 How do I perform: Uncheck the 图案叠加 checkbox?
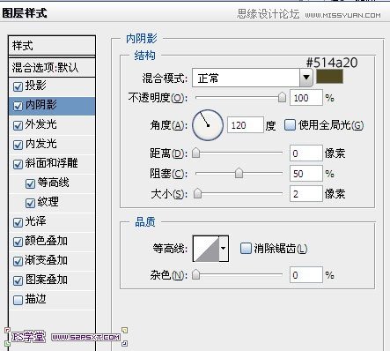click(18, 280)
